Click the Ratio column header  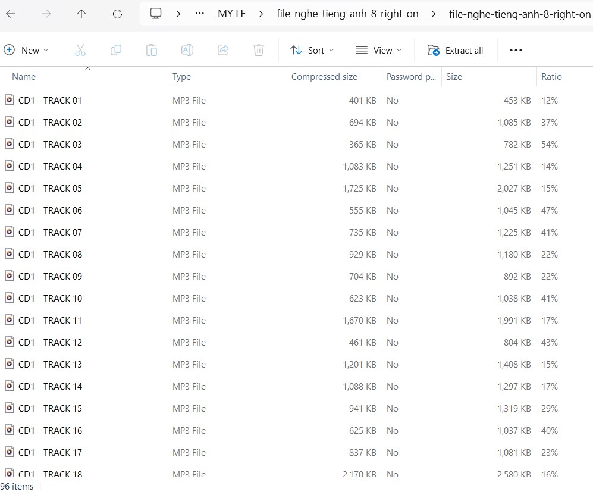[551, 76]
